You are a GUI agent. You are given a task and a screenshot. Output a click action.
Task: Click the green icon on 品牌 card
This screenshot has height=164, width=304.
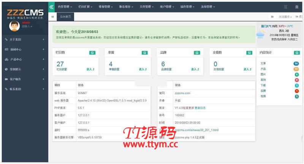[197, 53]
